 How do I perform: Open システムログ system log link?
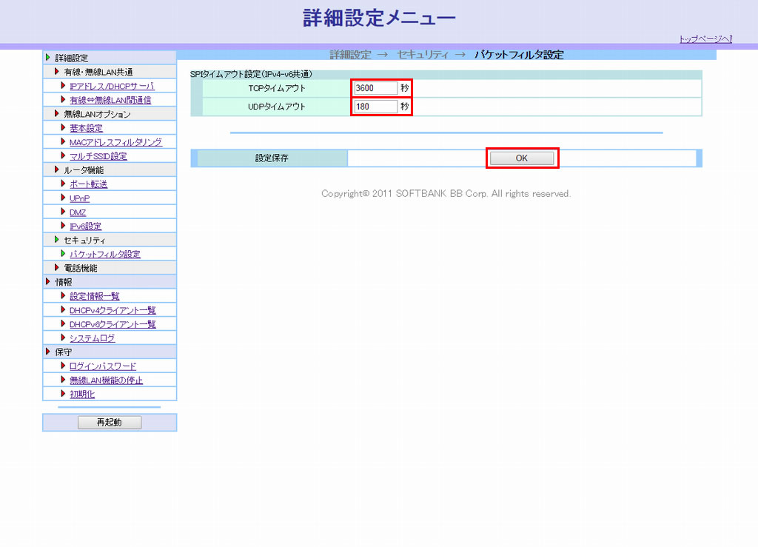(x=92, y=338)
